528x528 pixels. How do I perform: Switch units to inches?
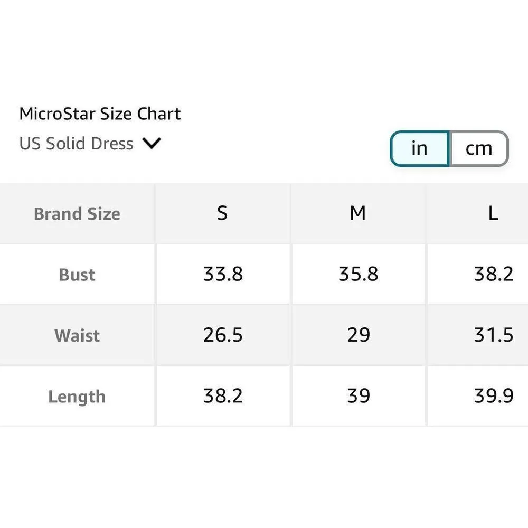click(419, 148)
